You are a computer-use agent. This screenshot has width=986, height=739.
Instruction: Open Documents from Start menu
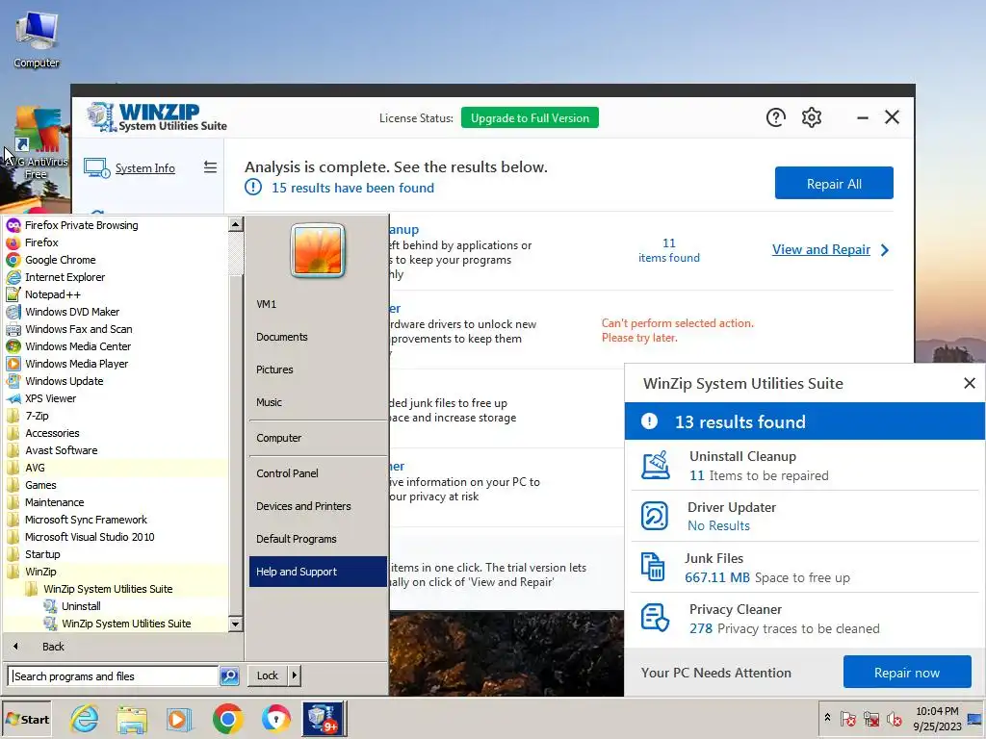(x=282, y=337)
